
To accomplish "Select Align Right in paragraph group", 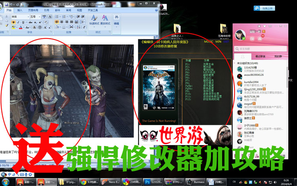I will 67,22.
